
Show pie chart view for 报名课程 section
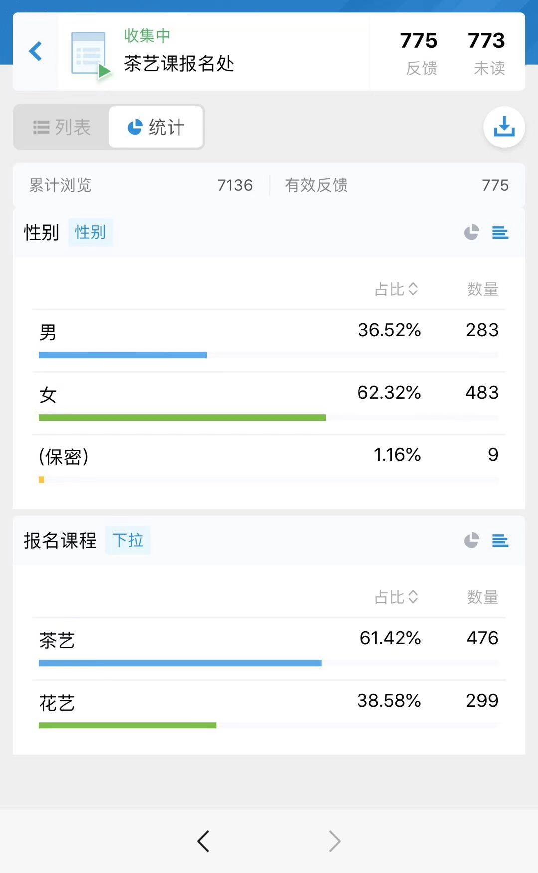[471, 540]
